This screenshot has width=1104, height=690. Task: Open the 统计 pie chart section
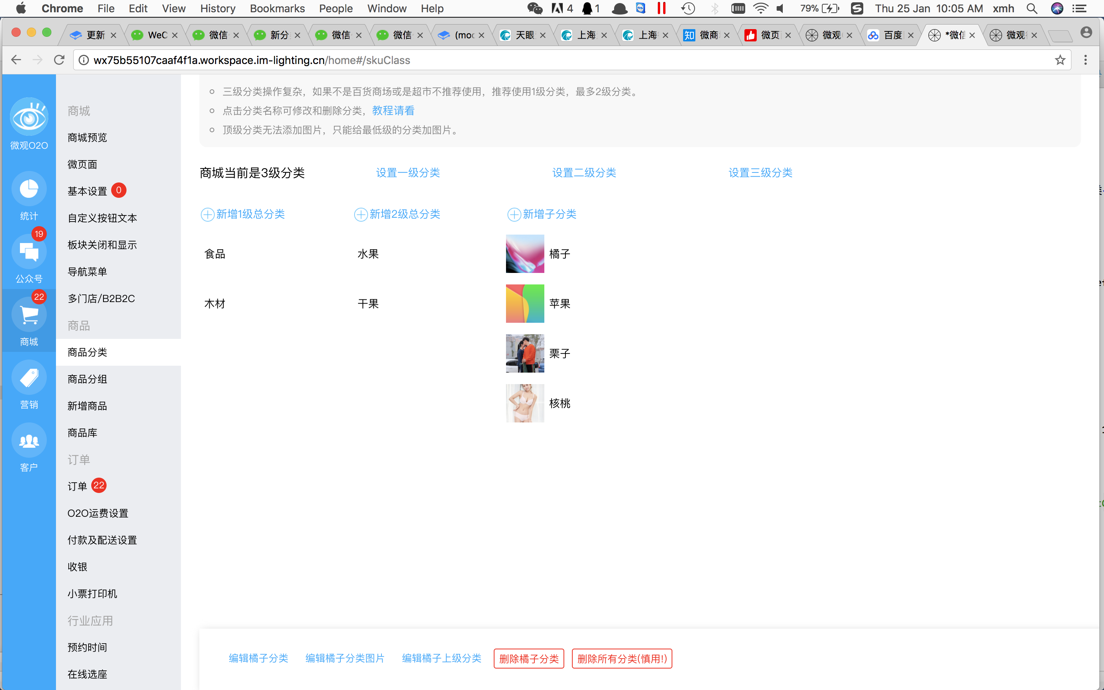(29, 189)
